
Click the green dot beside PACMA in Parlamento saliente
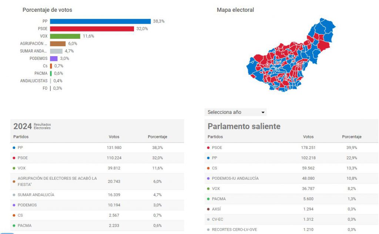point(208,199)
